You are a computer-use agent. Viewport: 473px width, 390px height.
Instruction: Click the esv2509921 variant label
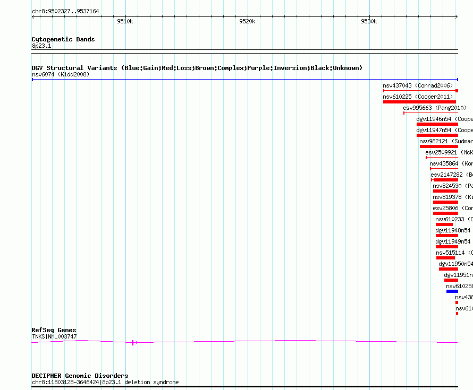[449, 152]
